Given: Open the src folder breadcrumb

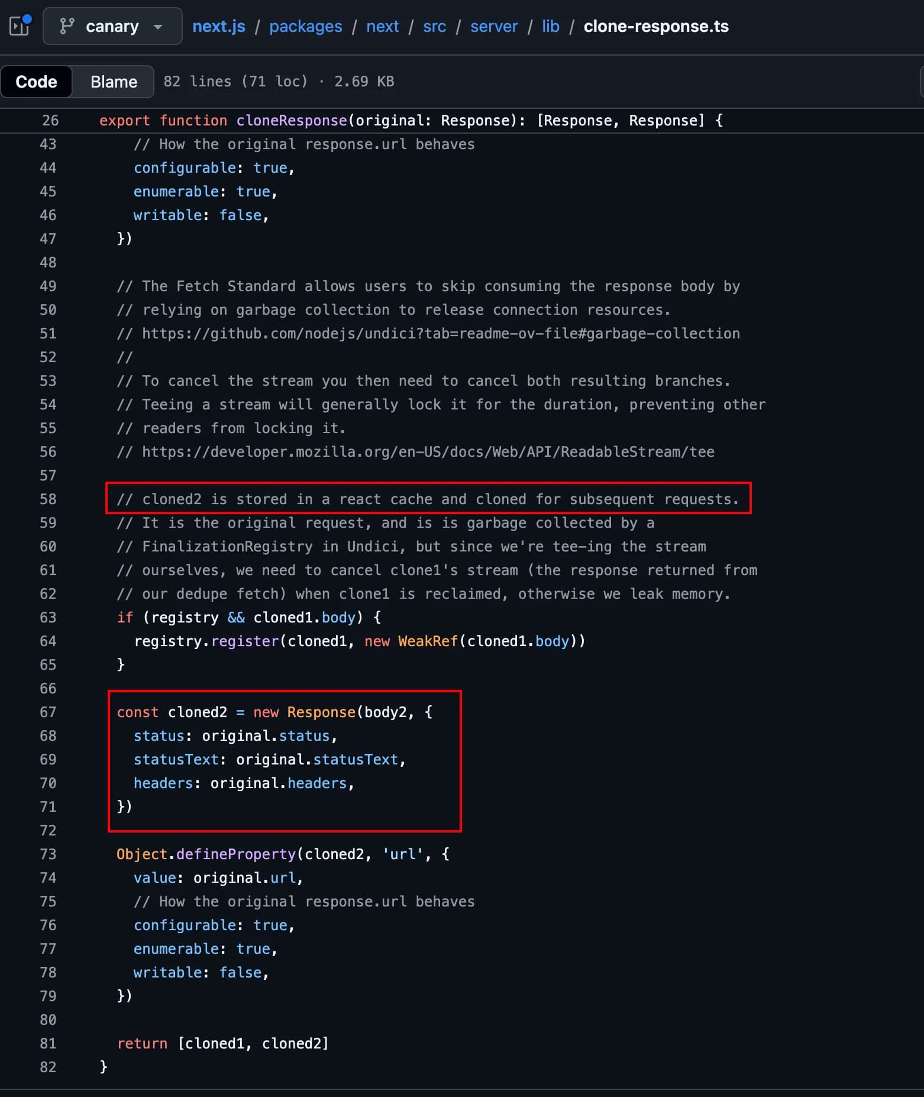Looking at the screenshot, I should [x=434, y=26].
